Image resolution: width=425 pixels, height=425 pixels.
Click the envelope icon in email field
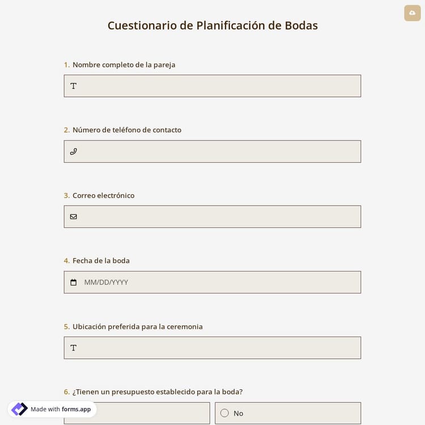click(73, 216)
